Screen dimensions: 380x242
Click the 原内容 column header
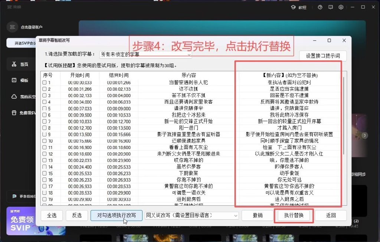[x=189, y=75]
